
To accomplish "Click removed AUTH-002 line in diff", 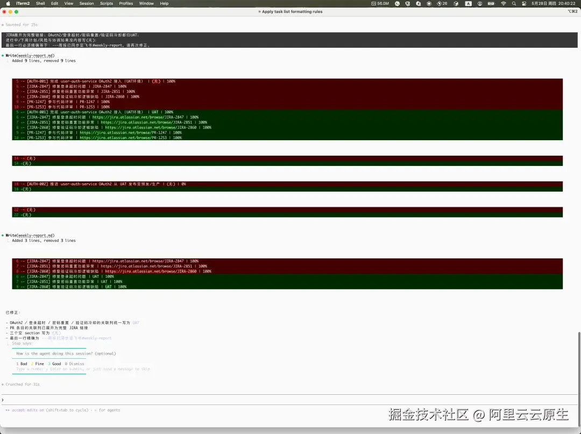I will click(x=287, y=184).
